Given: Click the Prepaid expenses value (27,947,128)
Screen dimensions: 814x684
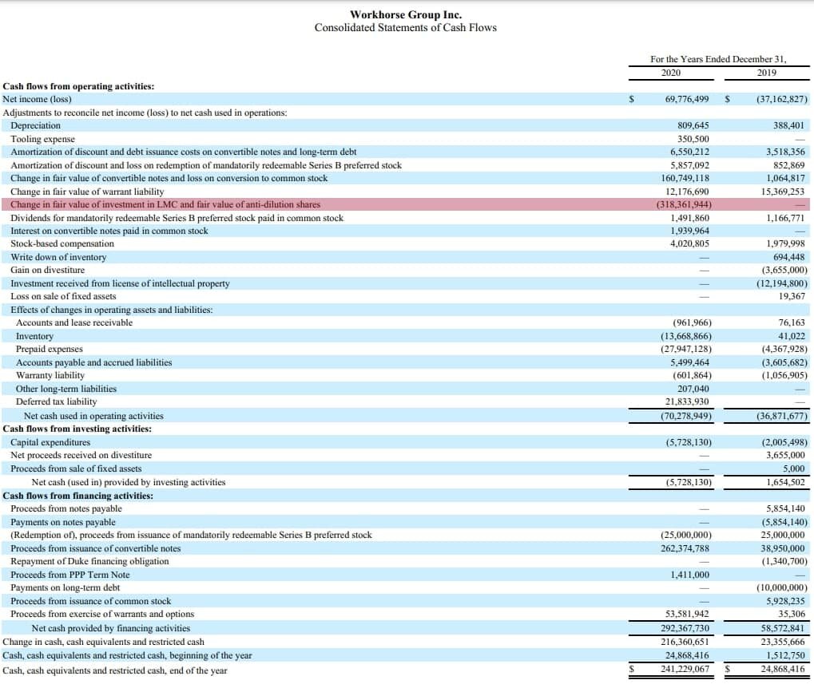Looking at the screenshot, I should (685, 349).
